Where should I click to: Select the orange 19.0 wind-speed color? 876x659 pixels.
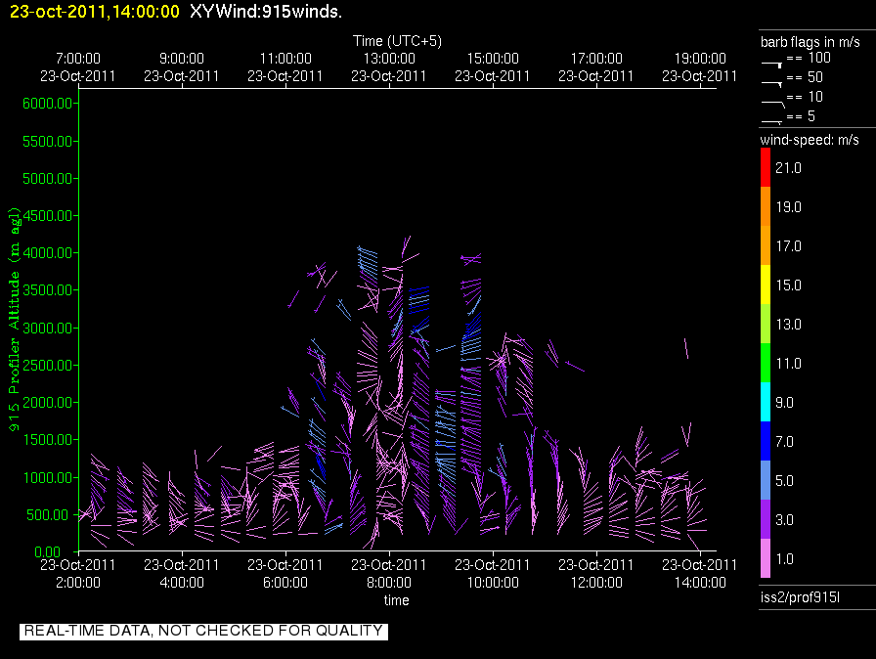click(766, 206)
